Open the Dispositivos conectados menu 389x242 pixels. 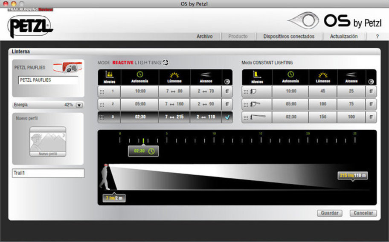click(x=289, y=37)
